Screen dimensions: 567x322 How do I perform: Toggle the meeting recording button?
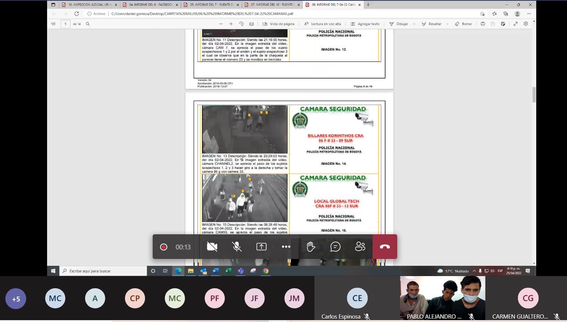pyautogui.click(x=164, y=247)
